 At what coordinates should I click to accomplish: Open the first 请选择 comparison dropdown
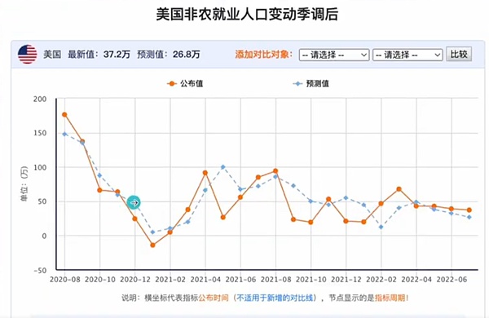[x=334, y=55]
